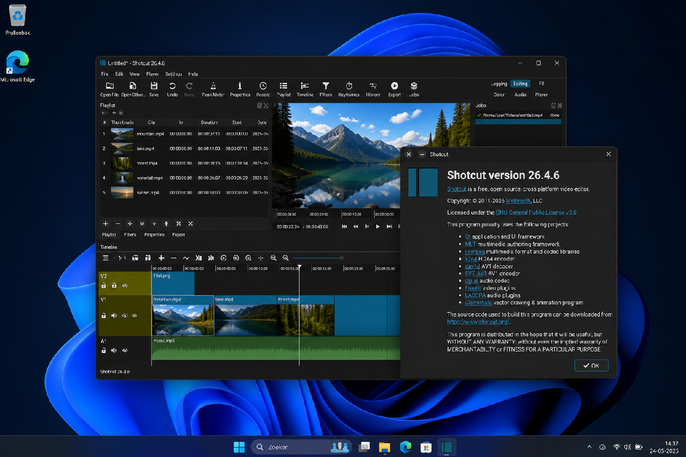Image resolution: width=686 pixels, height=457 pixels.
Task: Open Microsoft Store from the taskbar
Action: coord(426,447)
